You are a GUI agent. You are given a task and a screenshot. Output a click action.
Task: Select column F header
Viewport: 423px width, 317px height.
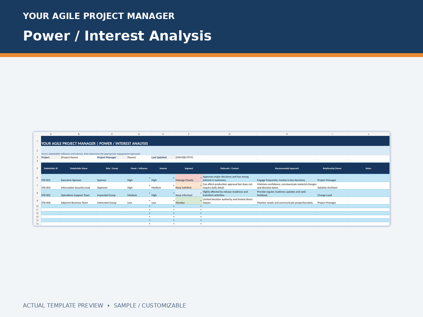189,134
